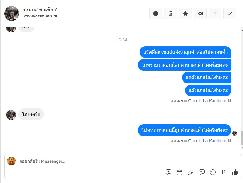This screenshot has width=243, height=183.
Task: Delete conversation using trash can icon
Action: coord(171,14)
